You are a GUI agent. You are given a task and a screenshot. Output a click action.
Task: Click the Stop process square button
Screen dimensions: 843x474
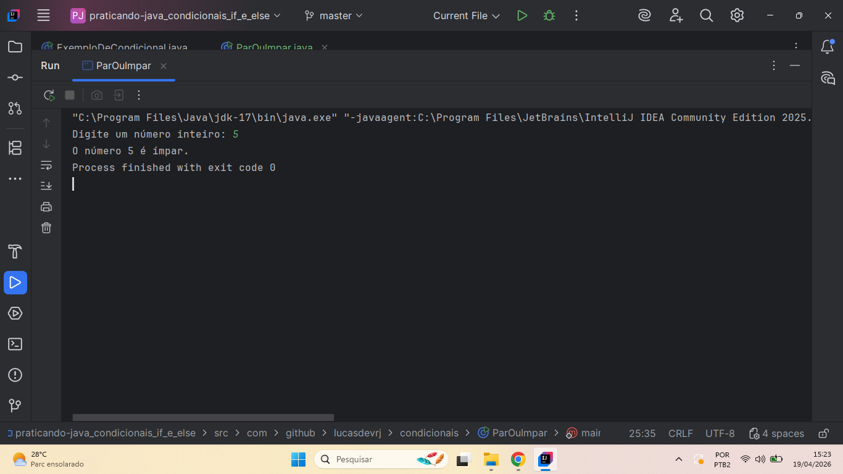(x=70, y=95)
